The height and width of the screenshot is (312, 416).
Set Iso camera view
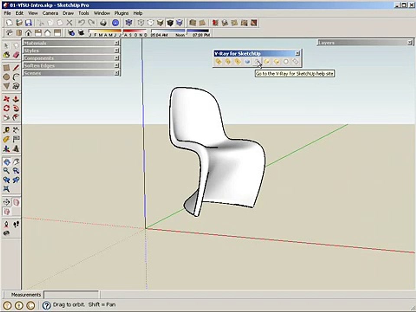tap(9, 33)
